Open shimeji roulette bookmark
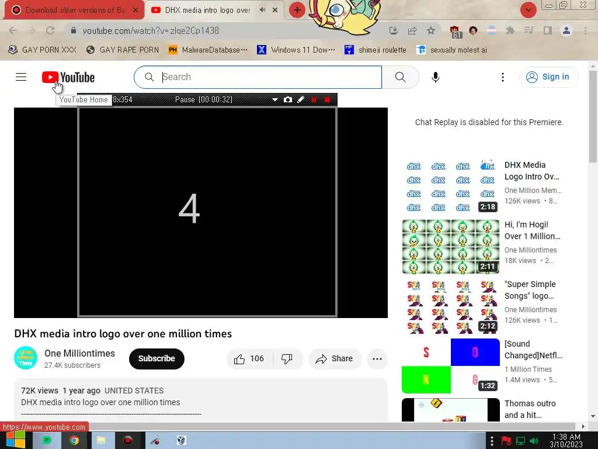598x449 pixels. click(376, 50)
